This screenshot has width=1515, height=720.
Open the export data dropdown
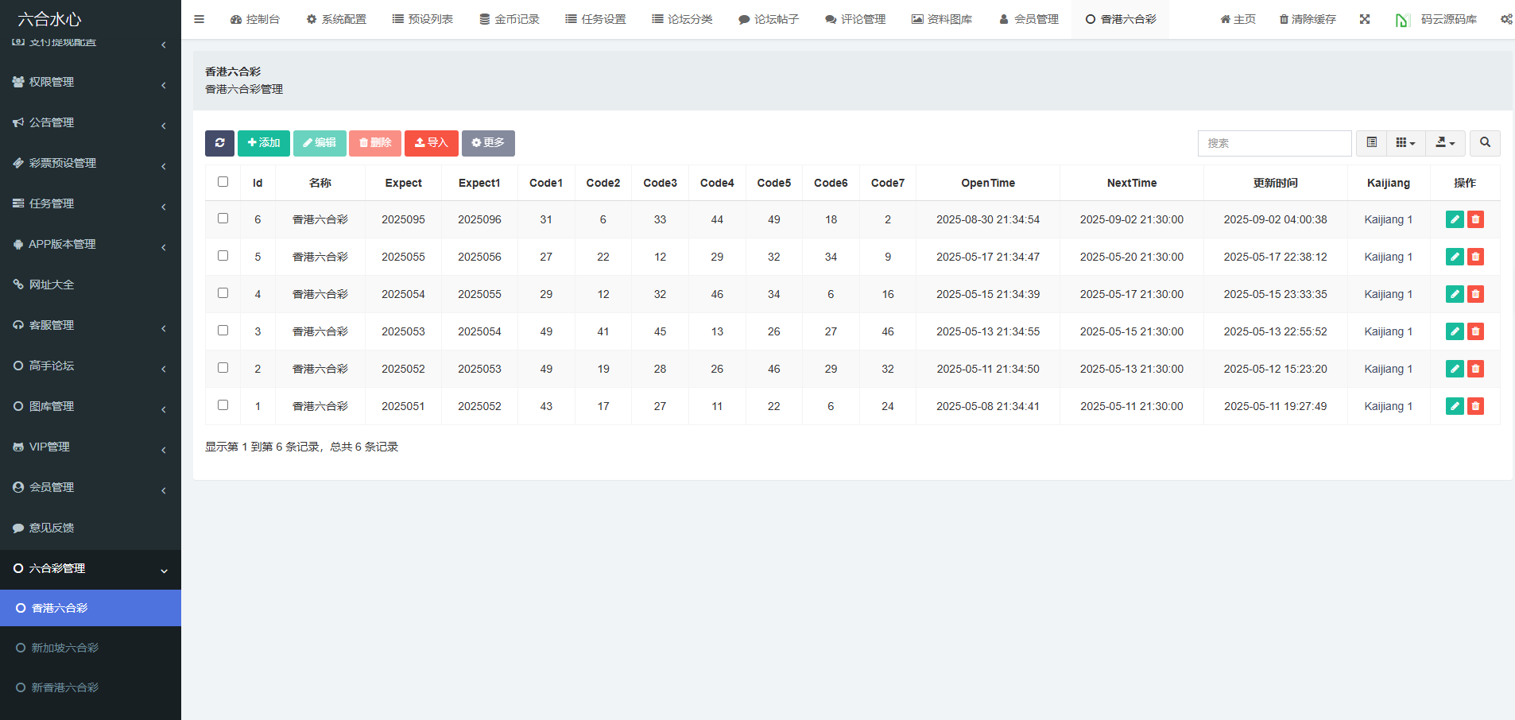click(1445, 143)
